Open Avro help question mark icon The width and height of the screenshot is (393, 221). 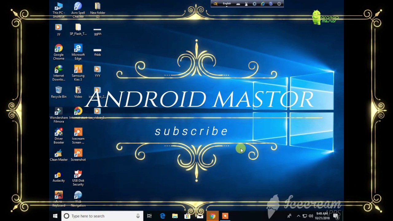pyautogui.click(x=271, y=4)
